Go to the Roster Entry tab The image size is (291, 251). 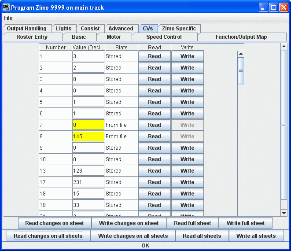[x=32, y=37]
